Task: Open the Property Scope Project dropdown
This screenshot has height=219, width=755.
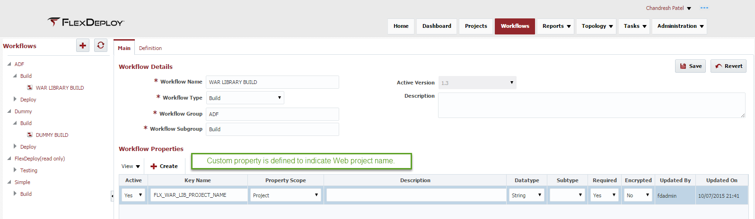Action: [x=286, y=195]
